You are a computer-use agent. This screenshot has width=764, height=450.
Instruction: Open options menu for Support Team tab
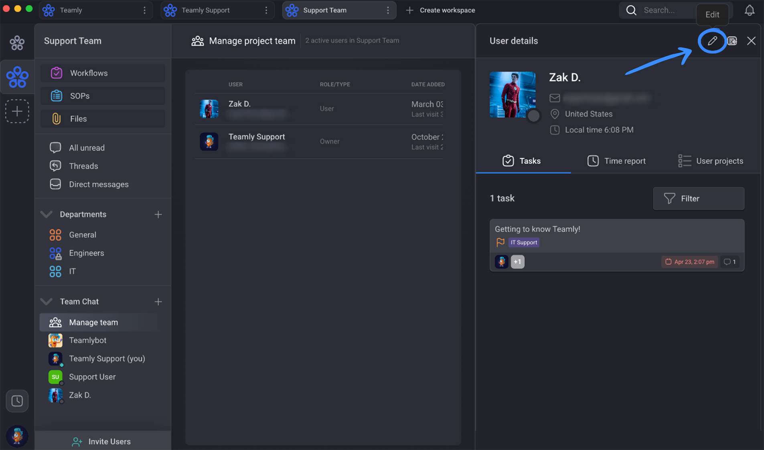388,10
